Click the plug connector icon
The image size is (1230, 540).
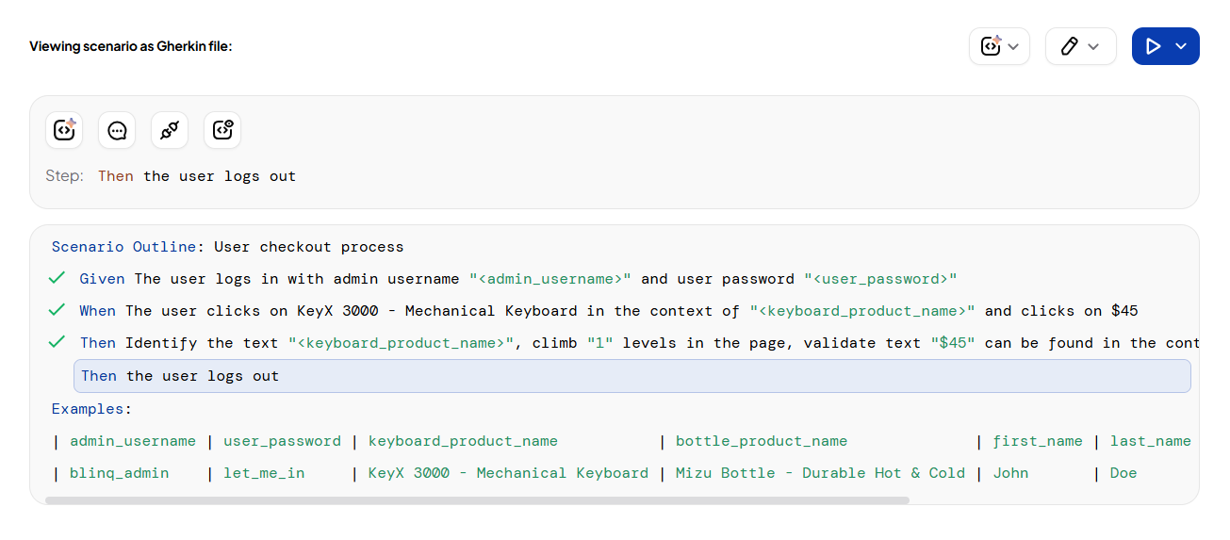(x=170, y=130)
